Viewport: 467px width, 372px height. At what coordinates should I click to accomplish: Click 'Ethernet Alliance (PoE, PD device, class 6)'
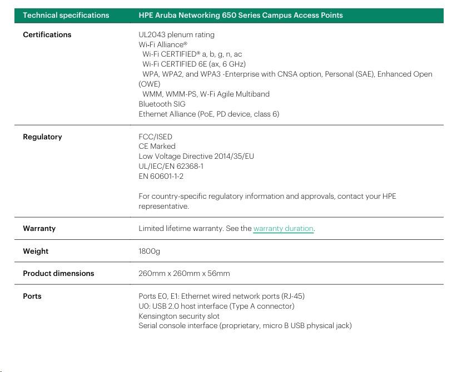[x=209, y=114]
